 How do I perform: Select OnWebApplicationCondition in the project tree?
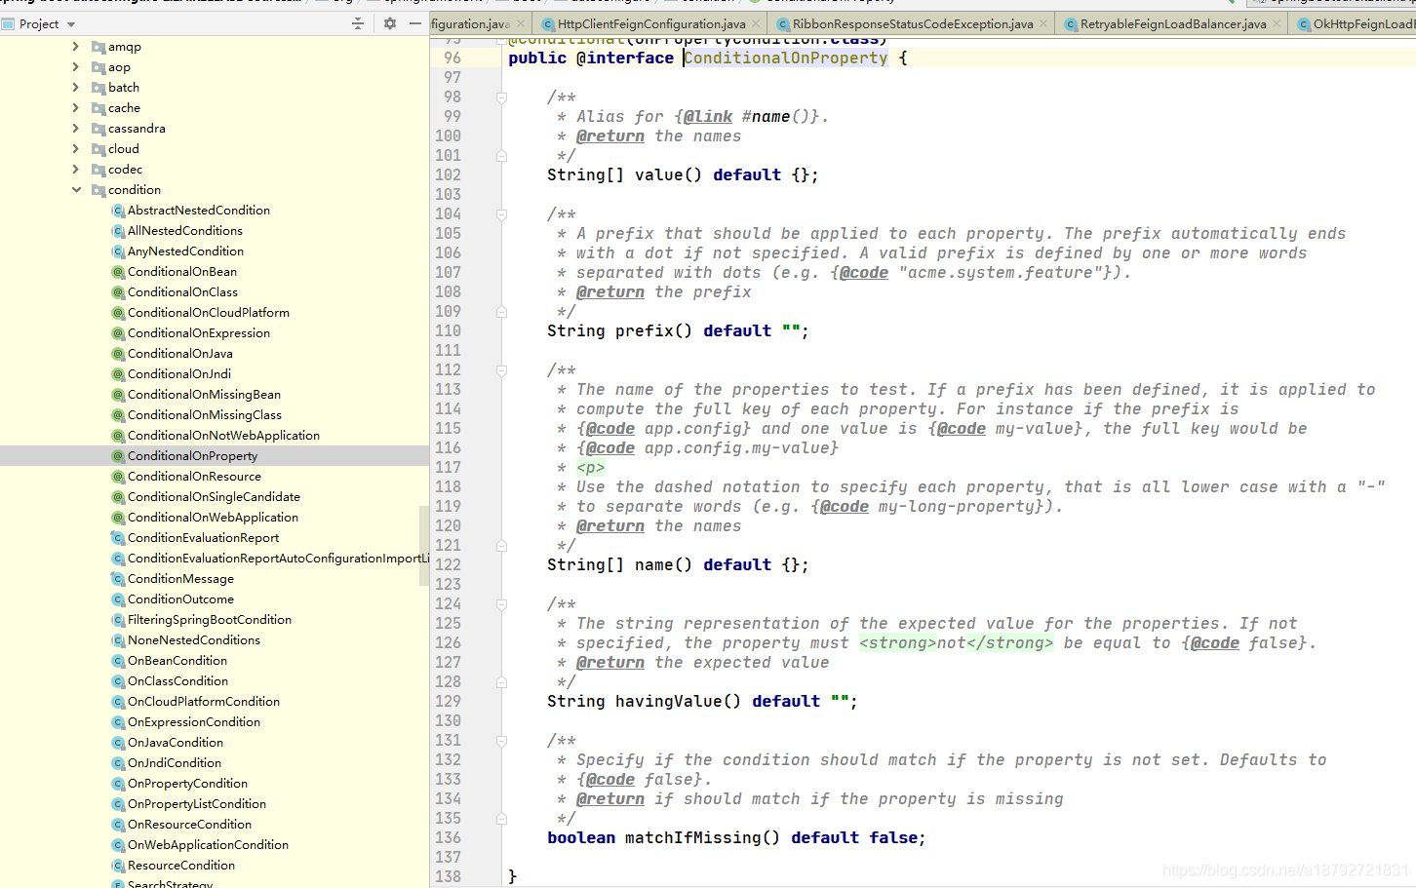coord(208,845)
